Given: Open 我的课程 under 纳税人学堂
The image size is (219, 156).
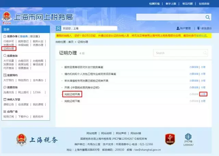Looking at the screenshot, I should tap(38, 105).
